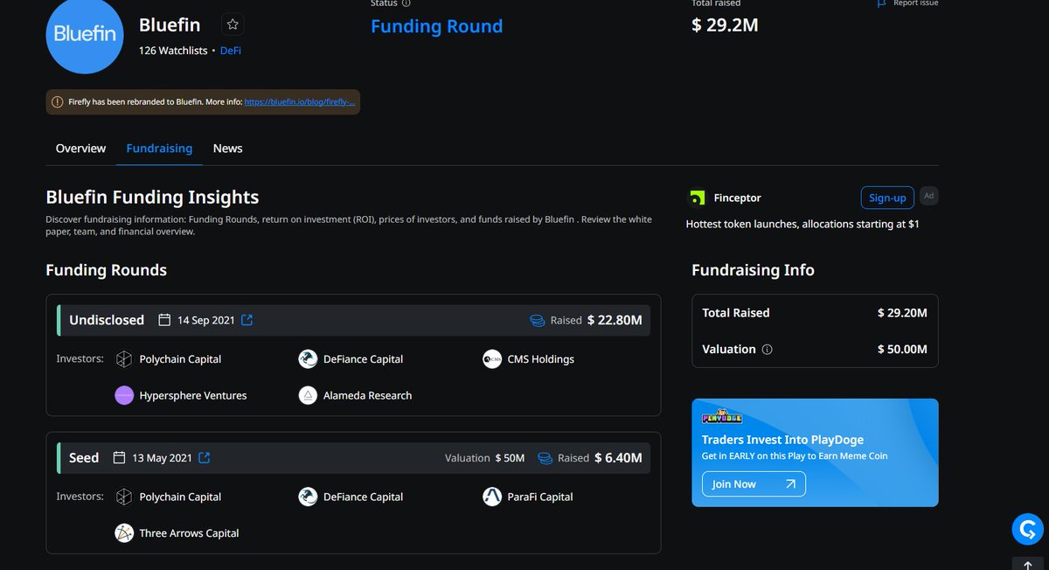The width and height of the screenshot is (1049, 570).
Task: Select the Fundraising tab
Action: pos(159,149)
